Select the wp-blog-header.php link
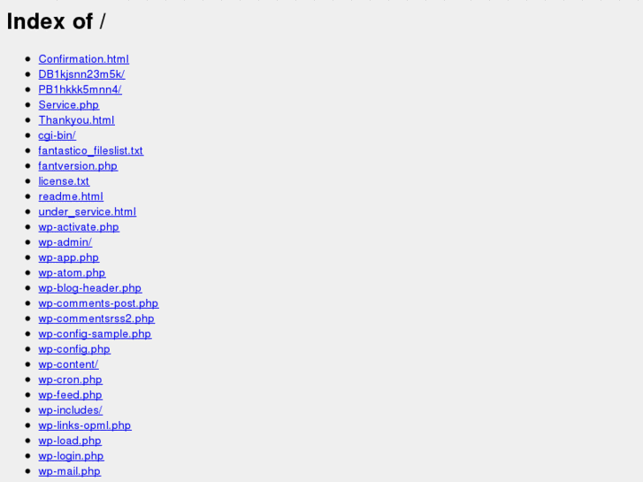The height and width of the screenshot is (482, 643). click(x=90, y=288)
